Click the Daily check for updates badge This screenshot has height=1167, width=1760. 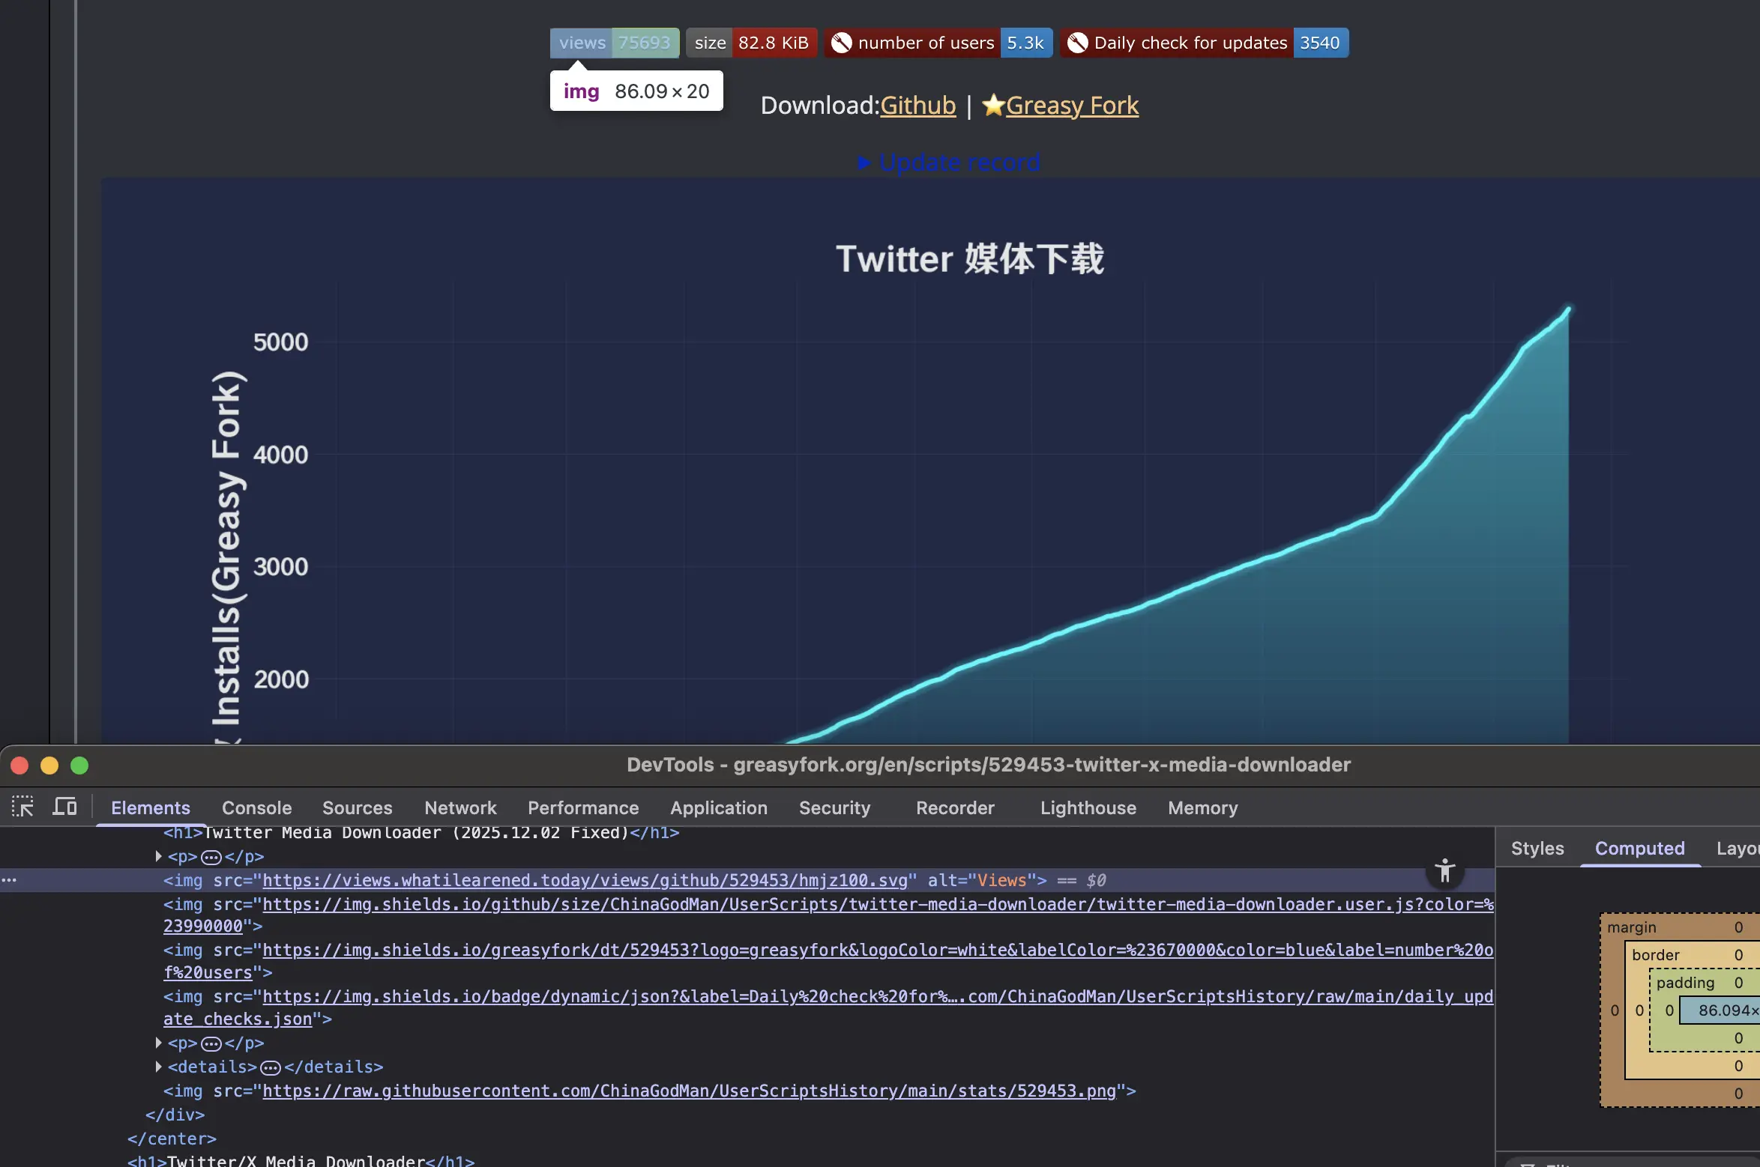[x=1204, y=43]
